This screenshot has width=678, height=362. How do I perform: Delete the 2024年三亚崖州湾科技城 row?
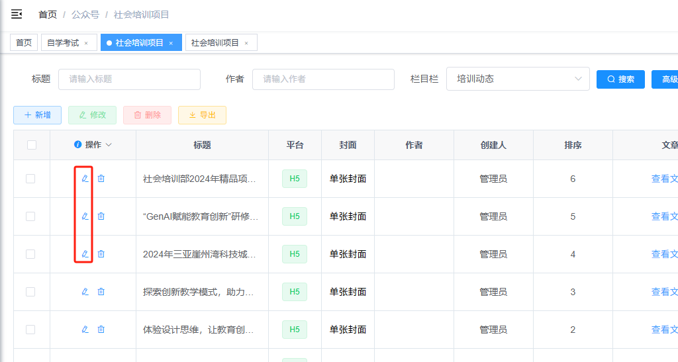[101, 254]
